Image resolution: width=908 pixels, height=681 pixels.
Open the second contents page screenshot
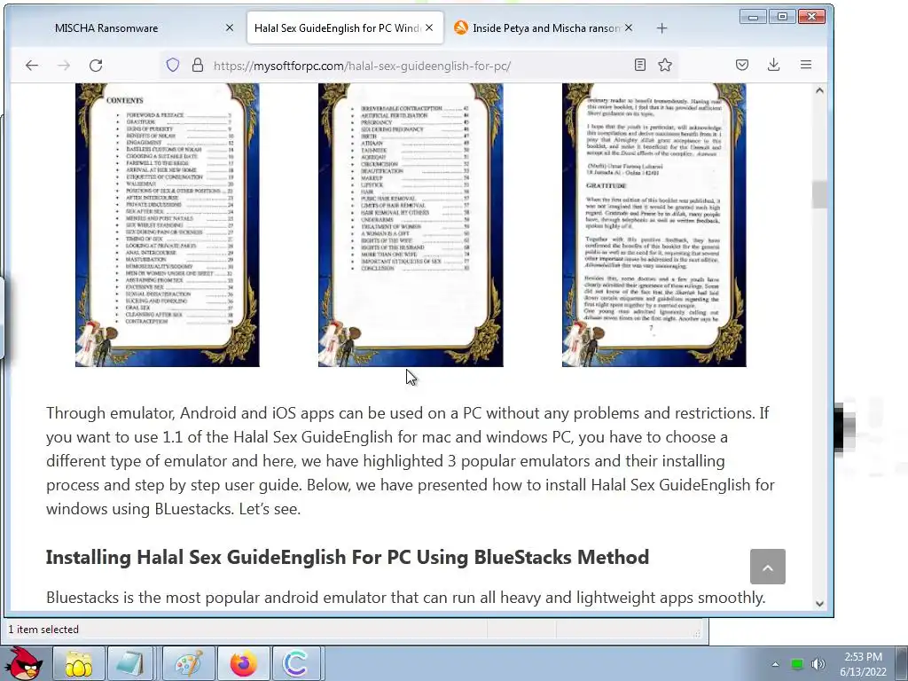click(411, 224)
